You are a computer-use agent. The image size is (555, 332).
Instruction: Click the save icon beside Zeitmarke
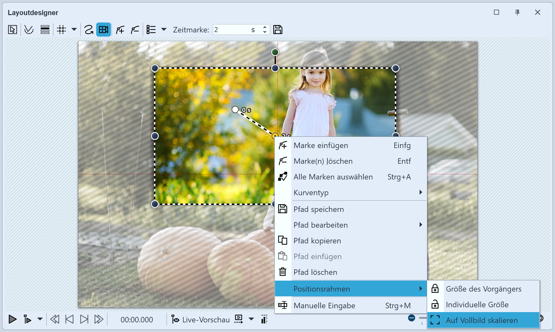[278, 30]
